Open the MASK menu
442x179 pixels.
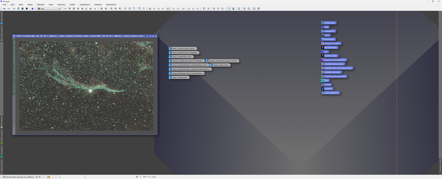51,5
